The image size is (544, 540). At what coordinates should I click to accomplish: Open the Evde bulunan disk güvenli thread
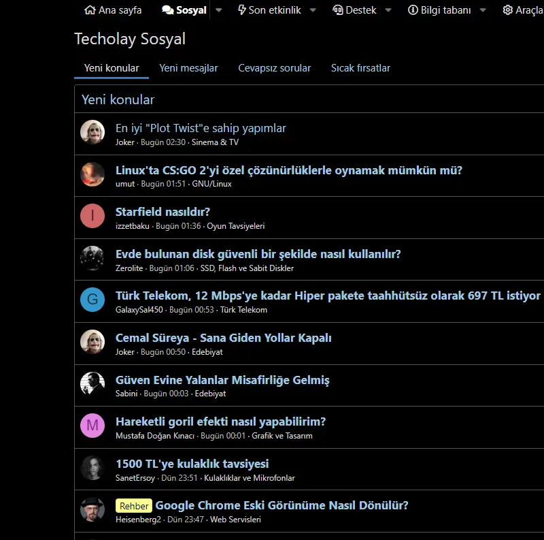tap(258, 254)
